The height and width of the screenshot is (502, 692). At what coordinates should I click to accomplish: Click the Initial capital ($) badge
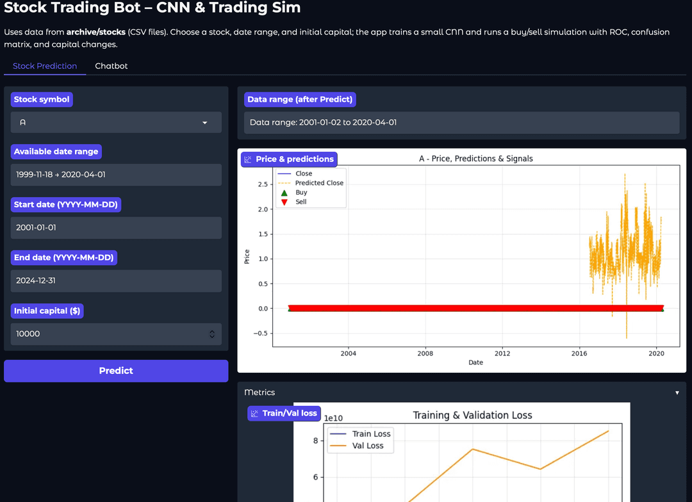[47, 311]
